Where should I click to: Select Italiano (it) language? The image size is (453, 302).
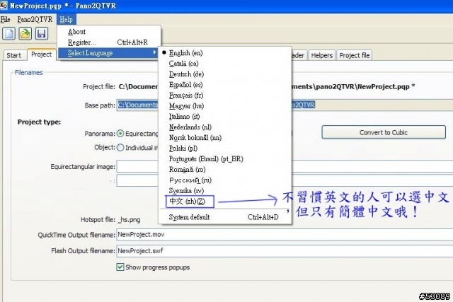(225, 117)
